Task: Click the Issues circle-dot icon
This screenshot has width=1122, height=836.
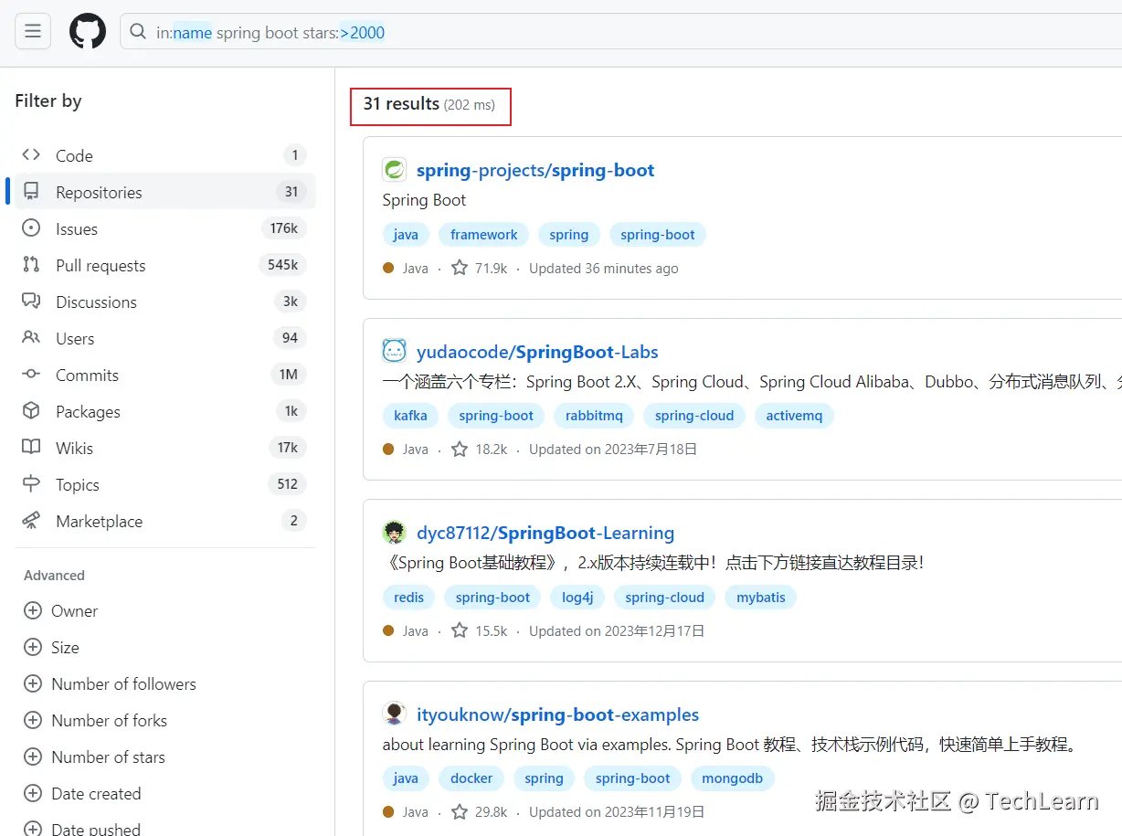Action: tap(31, 228)
